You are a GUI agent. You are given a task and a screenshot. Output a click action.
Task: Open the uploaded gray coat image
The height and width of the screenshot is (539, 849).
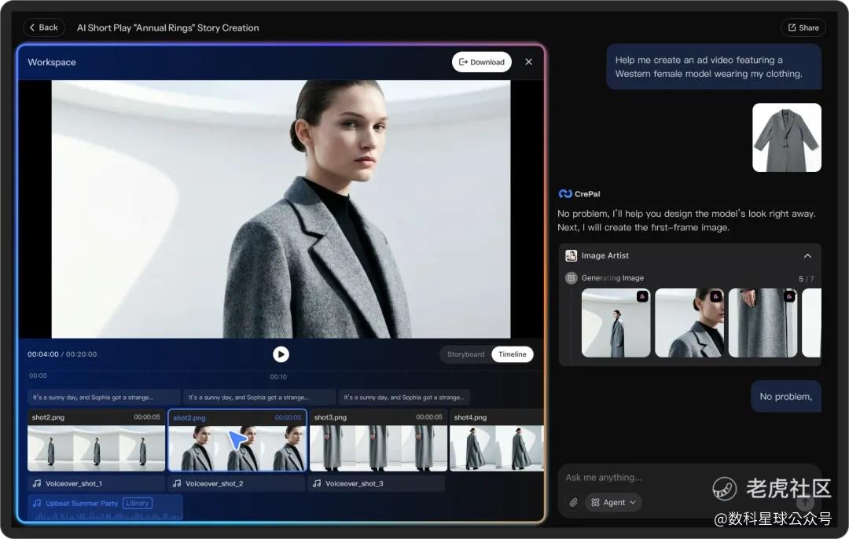[x=787, y=138]
